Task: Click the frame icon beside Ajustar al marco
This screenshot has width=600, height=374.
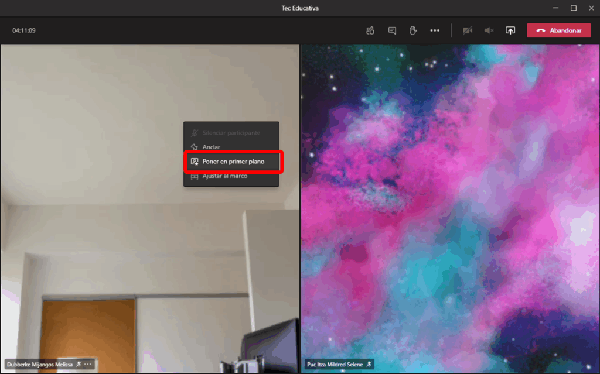Action: coord(195,176)
